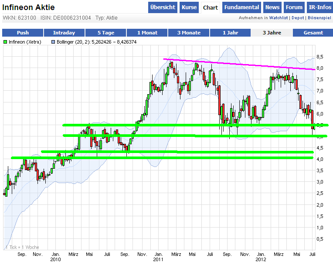Open the IR-Infos tab
This screenshot has height=262, width=333.
319,7
